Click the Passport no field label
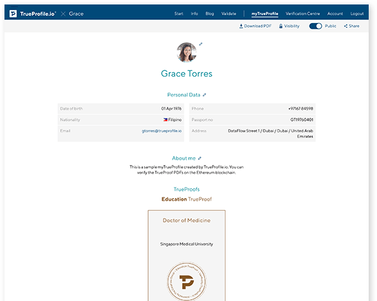This screenshot has width=377, height=301. coord(202,120)
